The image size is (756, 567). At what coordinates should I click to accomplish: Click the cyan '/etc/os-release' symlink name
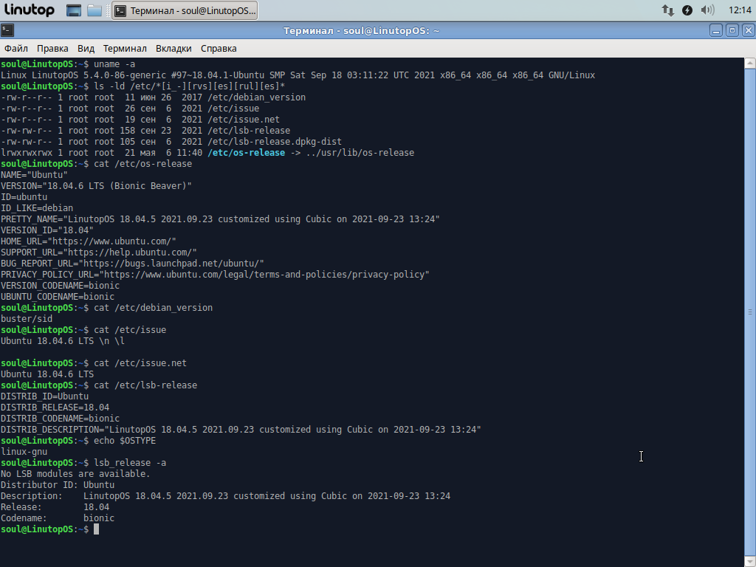point(246,153)
